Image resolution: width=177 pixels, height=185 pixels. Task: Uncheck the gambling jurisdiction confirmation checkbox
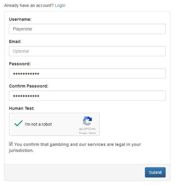[11, 144]
